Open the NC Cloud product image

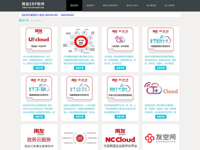coord(120,138)
